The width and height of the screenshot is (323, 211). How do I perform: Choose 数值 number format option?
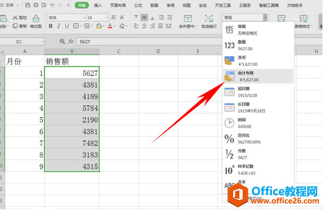pos(258,45)
